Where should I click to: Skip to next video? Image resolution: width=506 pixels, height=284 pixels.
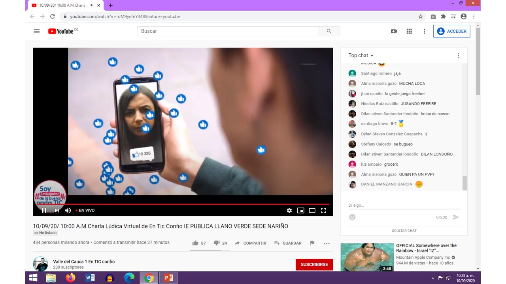coord(57,211)
